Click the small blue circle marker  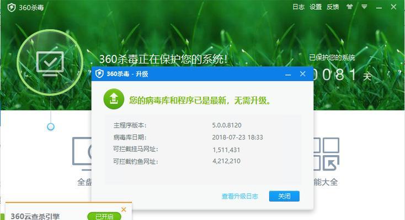pyautogui.click(x=51, y=127)
